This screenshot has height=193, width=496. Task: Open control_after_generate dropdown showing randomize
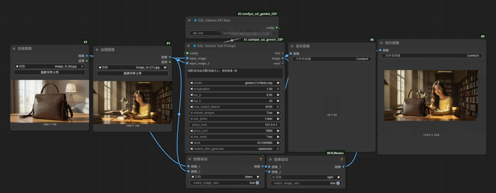234,149
